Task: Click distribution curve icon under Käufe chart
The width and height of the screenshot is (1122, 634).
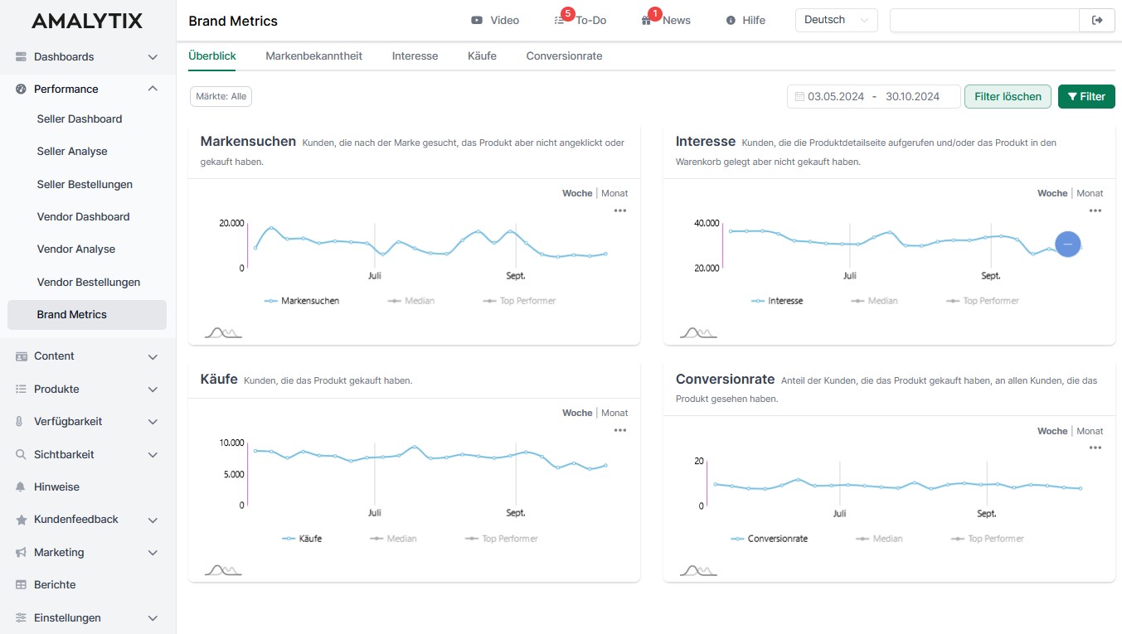Action: (x=223, y=569)
